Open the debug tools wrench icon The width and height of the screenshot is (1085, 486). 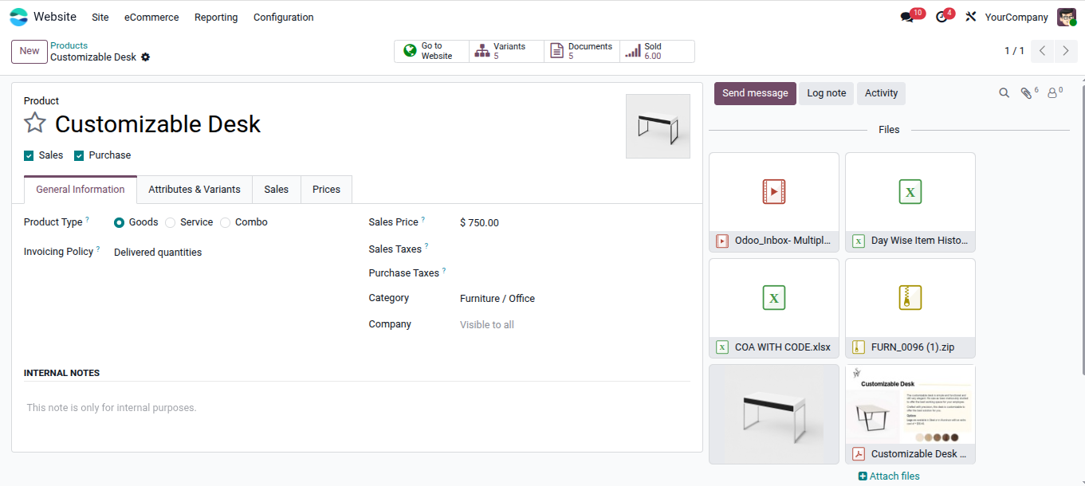point(970,17)
